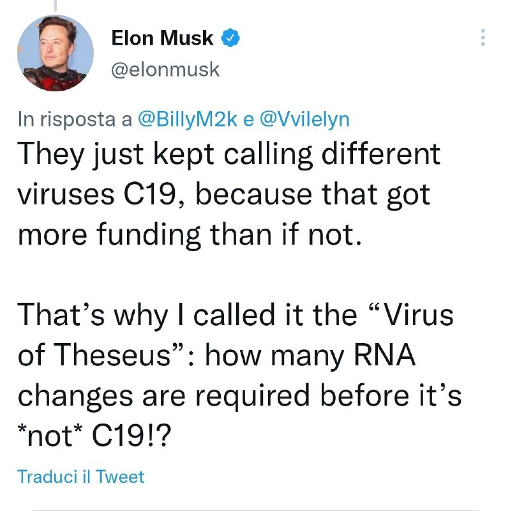Viewport: 510px width, 511px height.
Task: Click the line 'more funding than if not.'
Action: 190,234
